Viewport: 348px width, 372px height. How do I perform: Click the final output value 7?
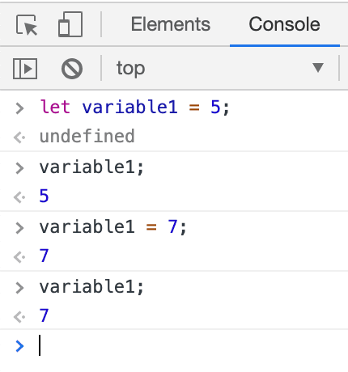44,315
